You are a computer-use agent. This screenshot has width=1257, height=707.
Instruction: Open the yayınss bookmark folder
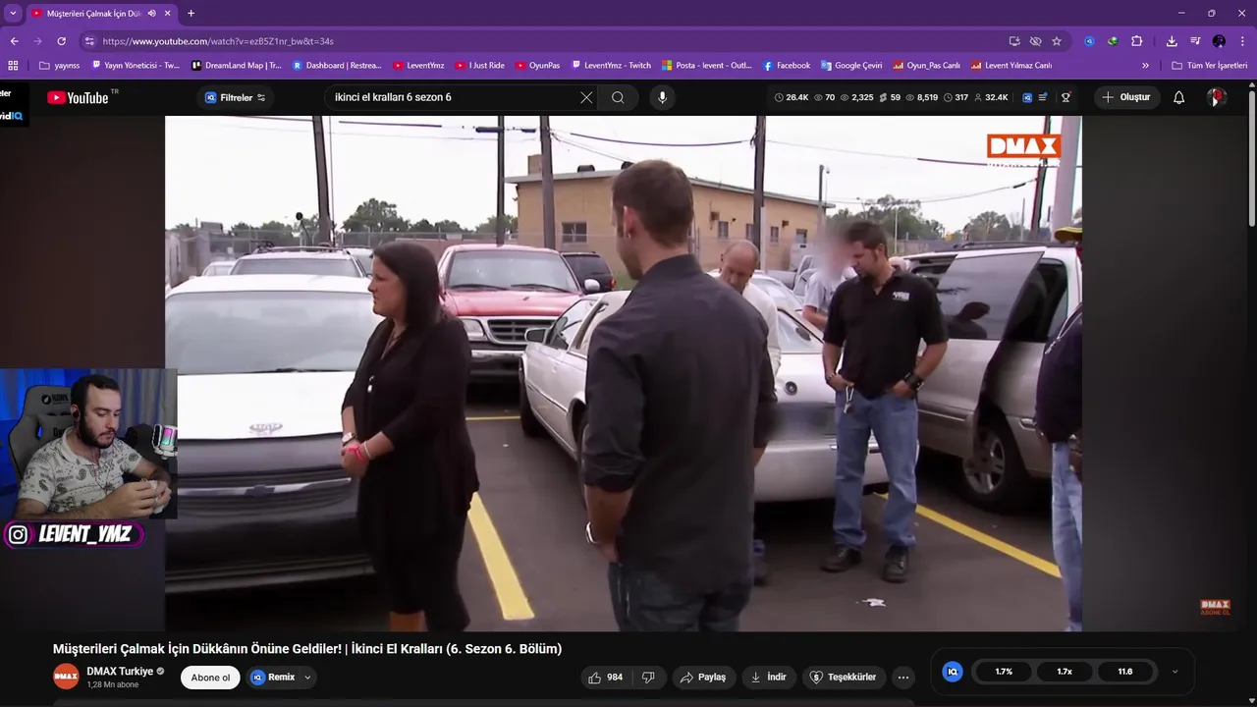click(x=60, y=66)
